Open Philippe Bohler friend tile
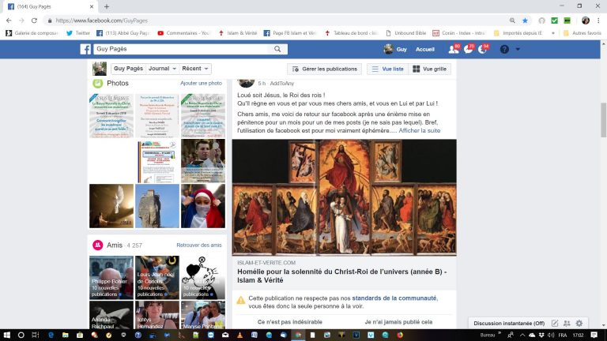The width and height of the screenshot is (607, 341). pos(111,278)
